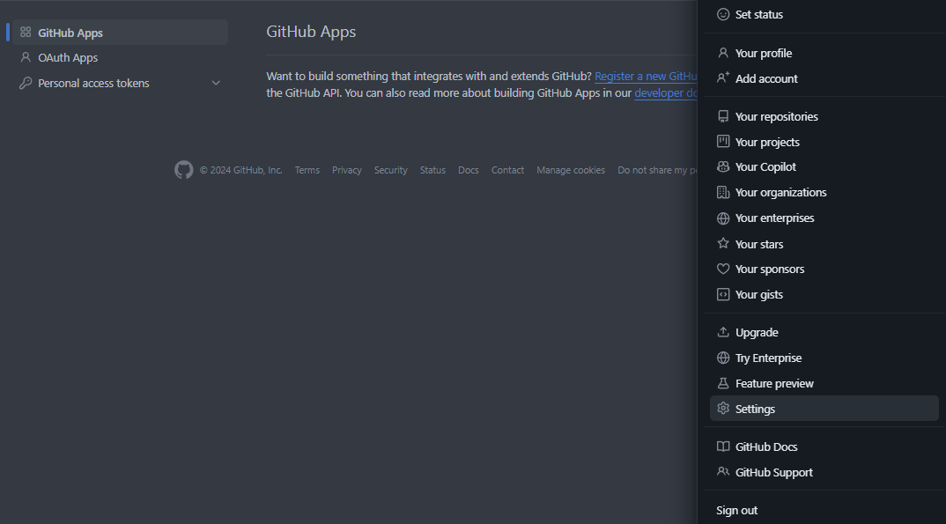
Task: Open the Status footer link
Action: 432,170
